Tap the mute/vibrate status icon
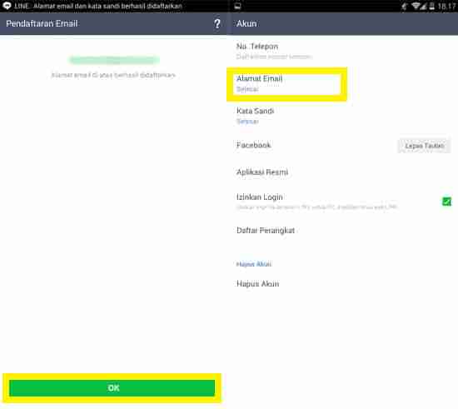The height and width of the screenshot is (409, 458). point(405,6)
